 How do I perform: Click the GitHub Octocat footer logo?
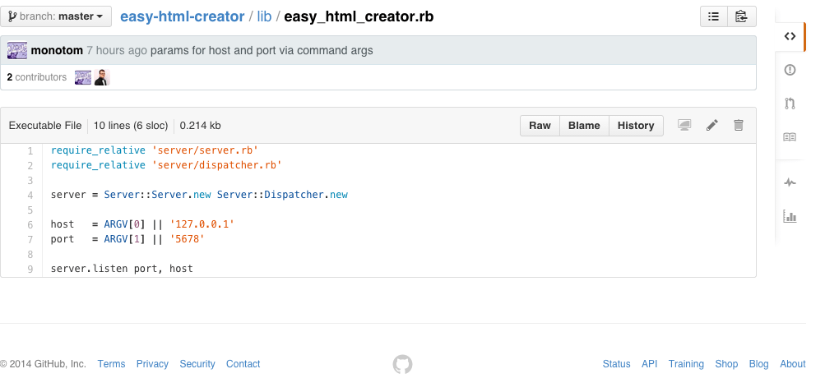[x=402, y=364]
